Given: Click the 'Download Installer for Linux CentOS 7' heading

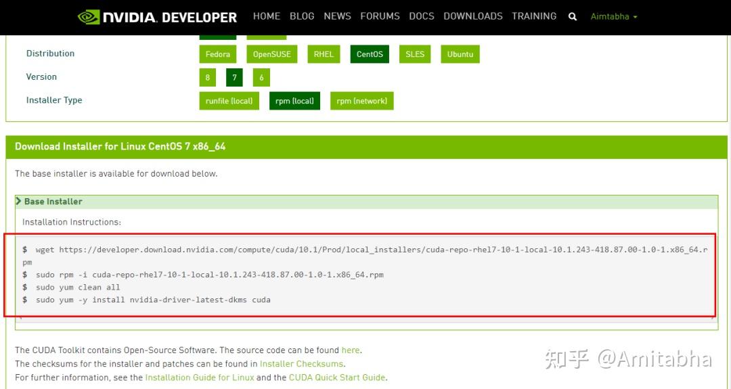Looking at the screenshot, I should click(x=120, y=146).
